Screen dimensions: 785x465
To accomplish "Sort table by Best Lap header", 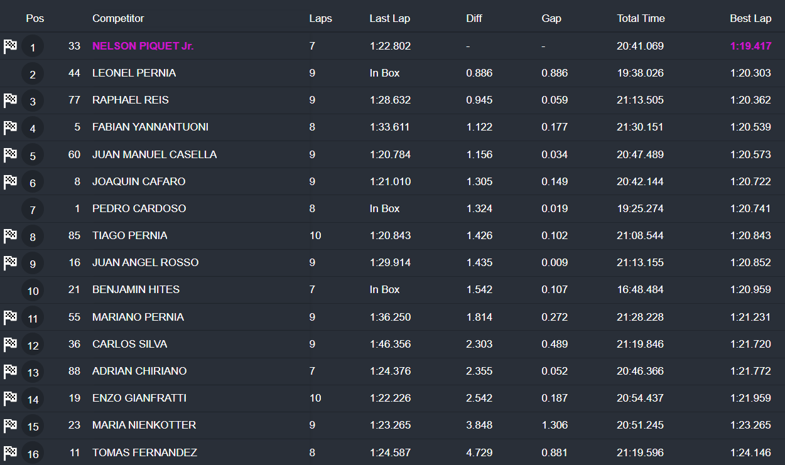I will click(750, 18).
